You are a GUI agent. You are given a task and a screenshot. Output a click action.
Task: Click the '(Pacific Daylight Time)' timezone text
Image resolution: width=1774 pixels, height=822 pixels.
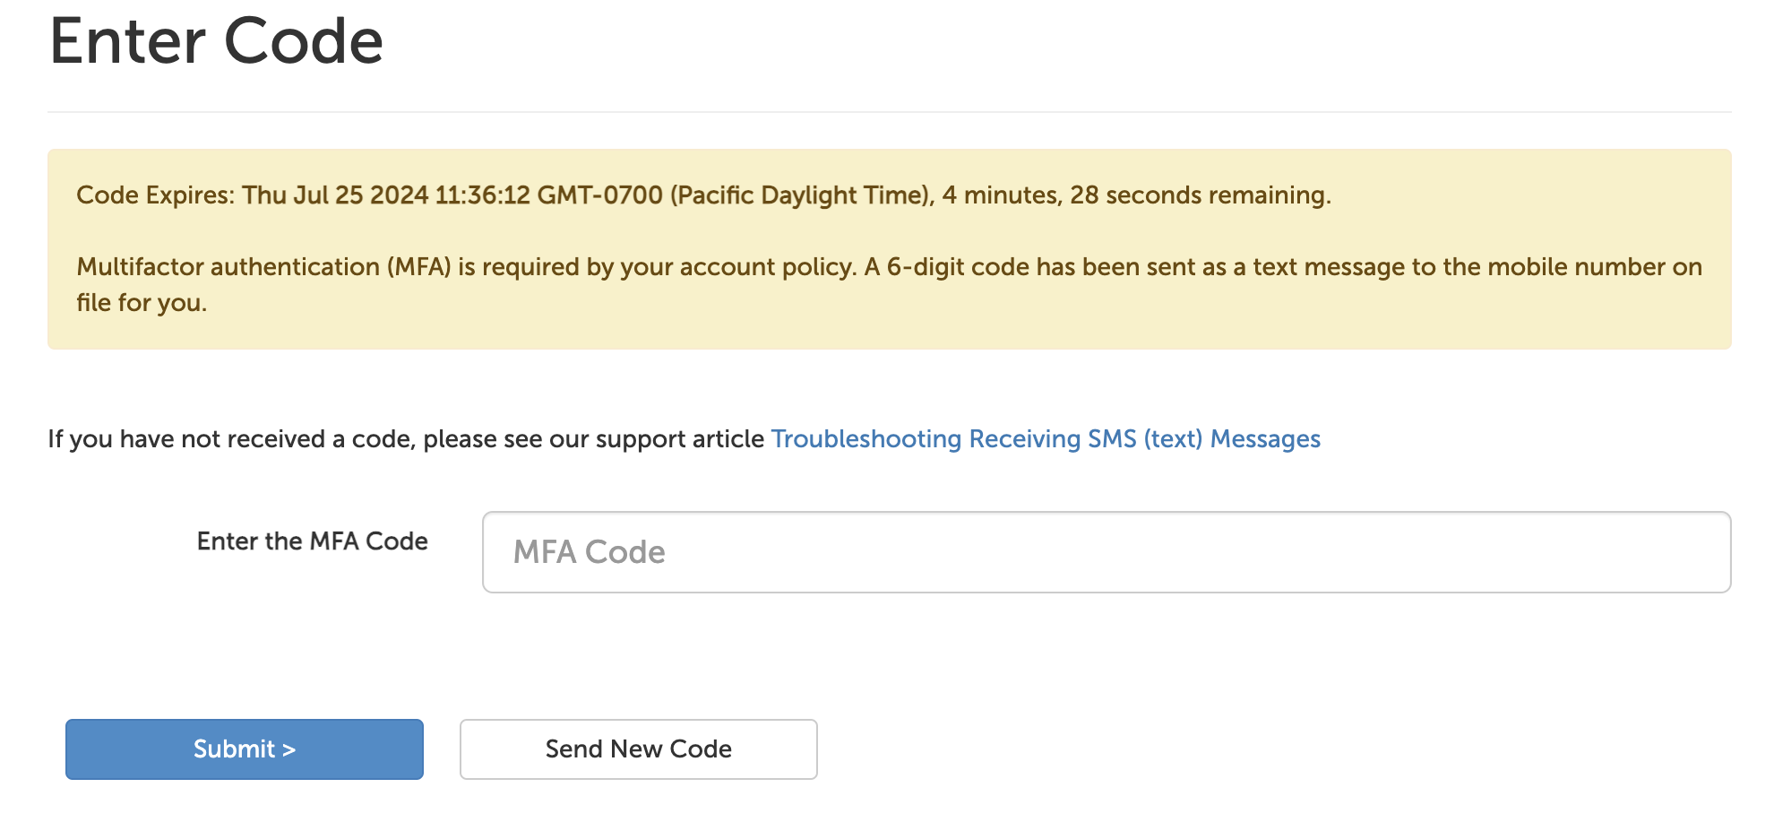[802, 195]
